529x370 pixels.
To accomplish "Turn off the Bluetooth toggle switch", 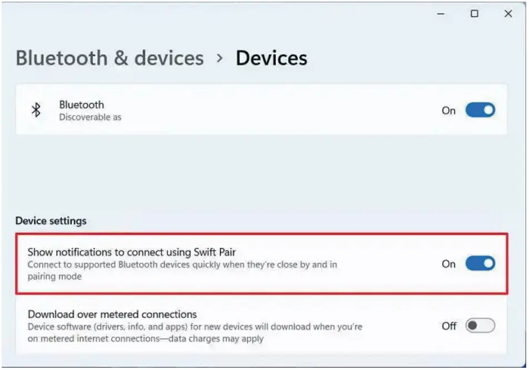I will click(x=479, y=110).
